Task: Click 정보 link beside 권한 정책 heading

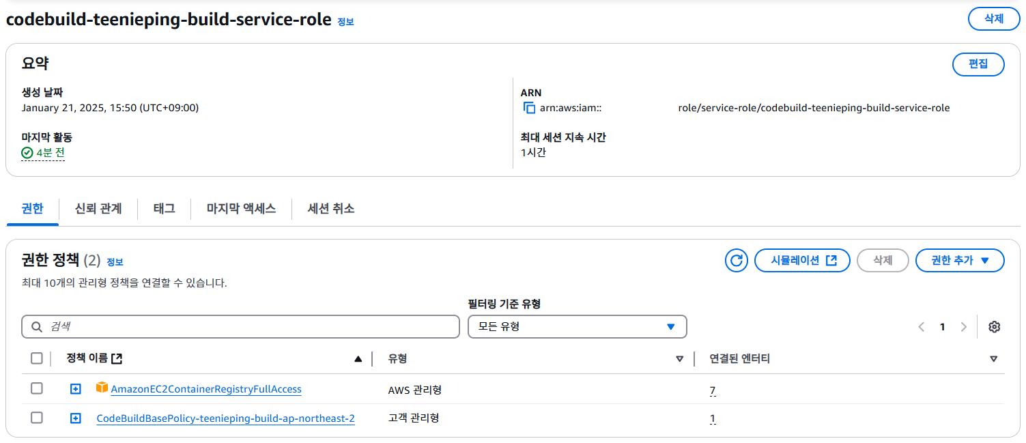Action: 115,262
